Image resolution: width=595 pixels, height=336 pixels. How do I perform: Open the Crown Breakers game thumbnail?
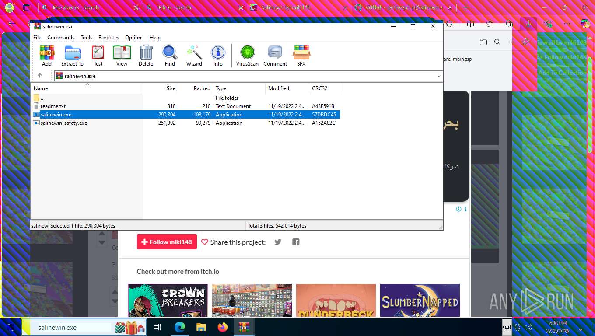tap(168, 300)
